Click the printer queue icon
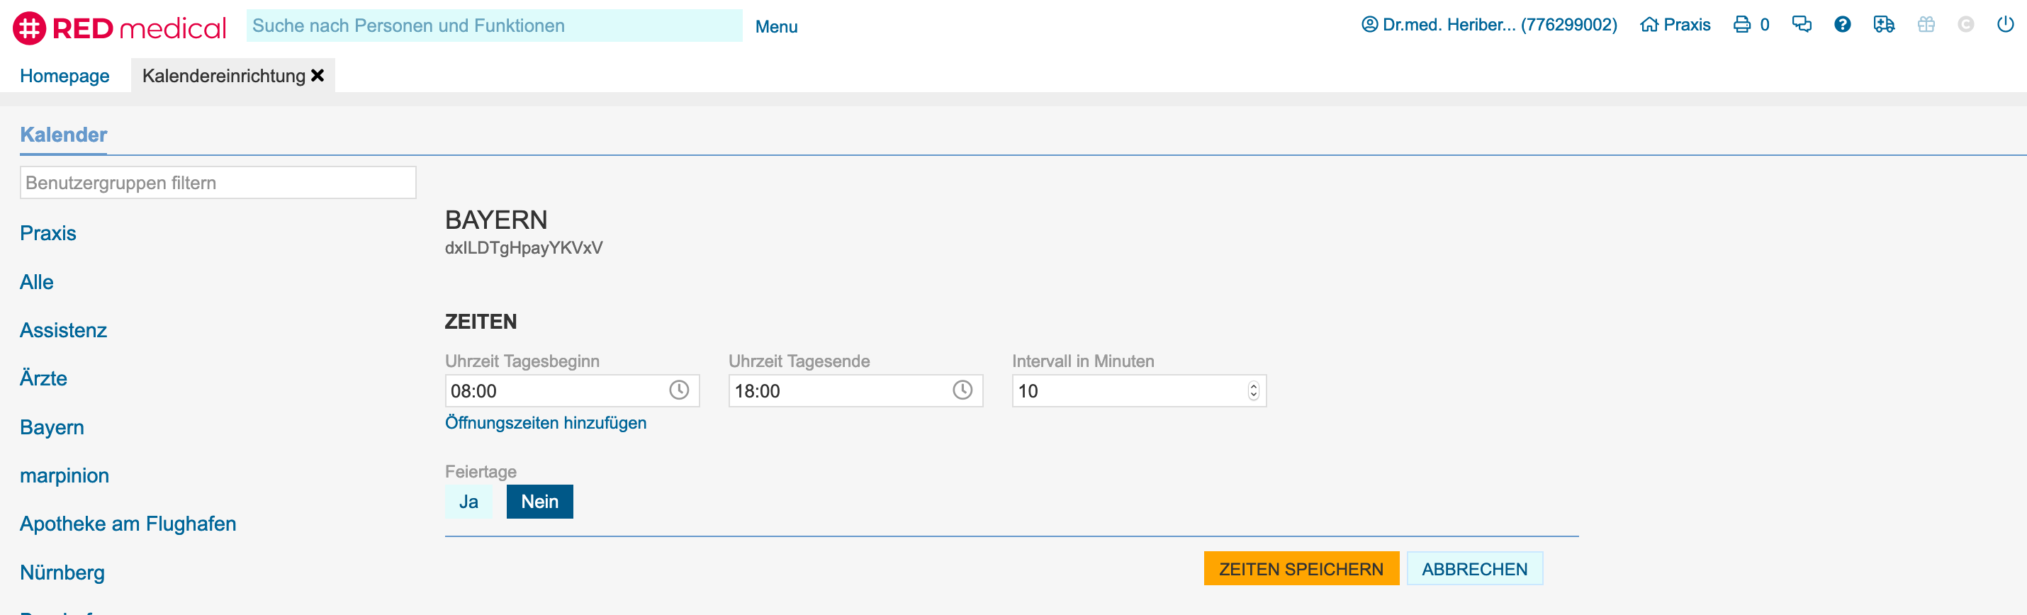This screenshot has width=2027, height=615. (1741, 26)
